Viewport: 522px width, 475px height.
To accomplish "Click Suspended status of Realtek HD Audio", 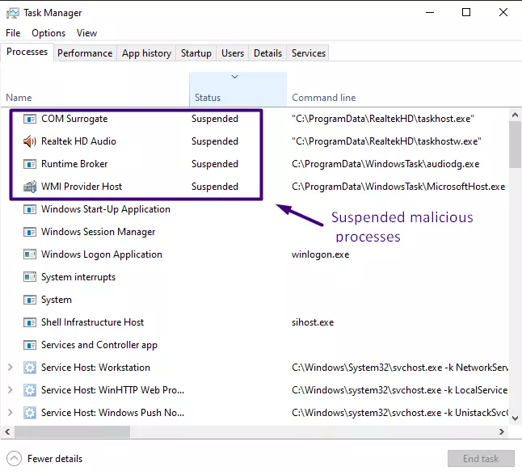I will 215,141.
